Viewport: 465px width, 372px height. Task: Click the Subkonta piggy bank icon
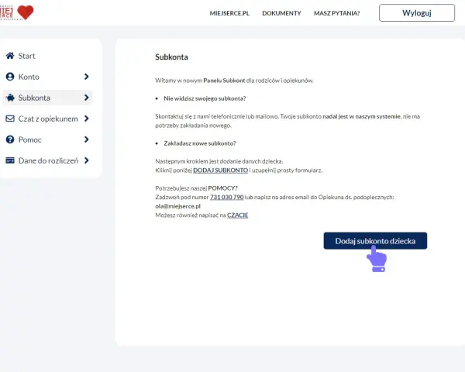10,98
